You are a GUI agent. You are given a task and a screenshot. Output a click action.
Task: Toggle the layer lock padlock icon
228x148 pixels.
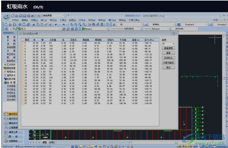tap(16, 29)
